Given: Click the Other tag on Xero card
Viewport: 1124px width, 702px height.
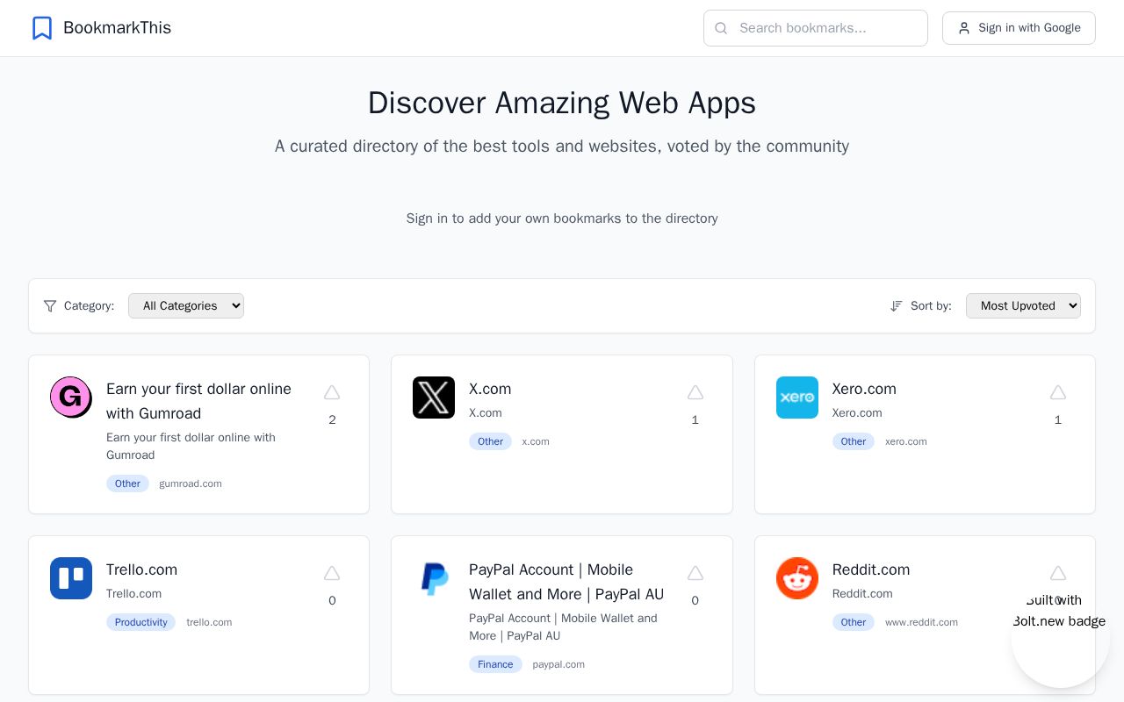Looking at the screenshot, I should click(x=854, y=441).
